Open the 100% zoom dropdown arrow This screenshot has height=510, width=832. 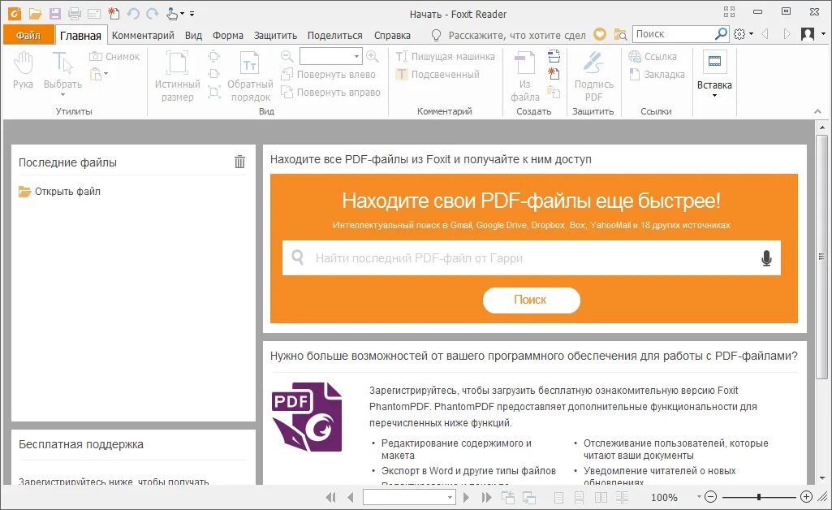[x=699, y=497]
